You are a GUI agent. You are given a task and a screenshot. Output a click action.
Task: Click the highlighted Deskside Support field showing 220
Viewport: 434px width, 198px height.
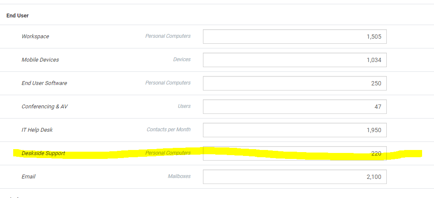[x=295, y=153]
